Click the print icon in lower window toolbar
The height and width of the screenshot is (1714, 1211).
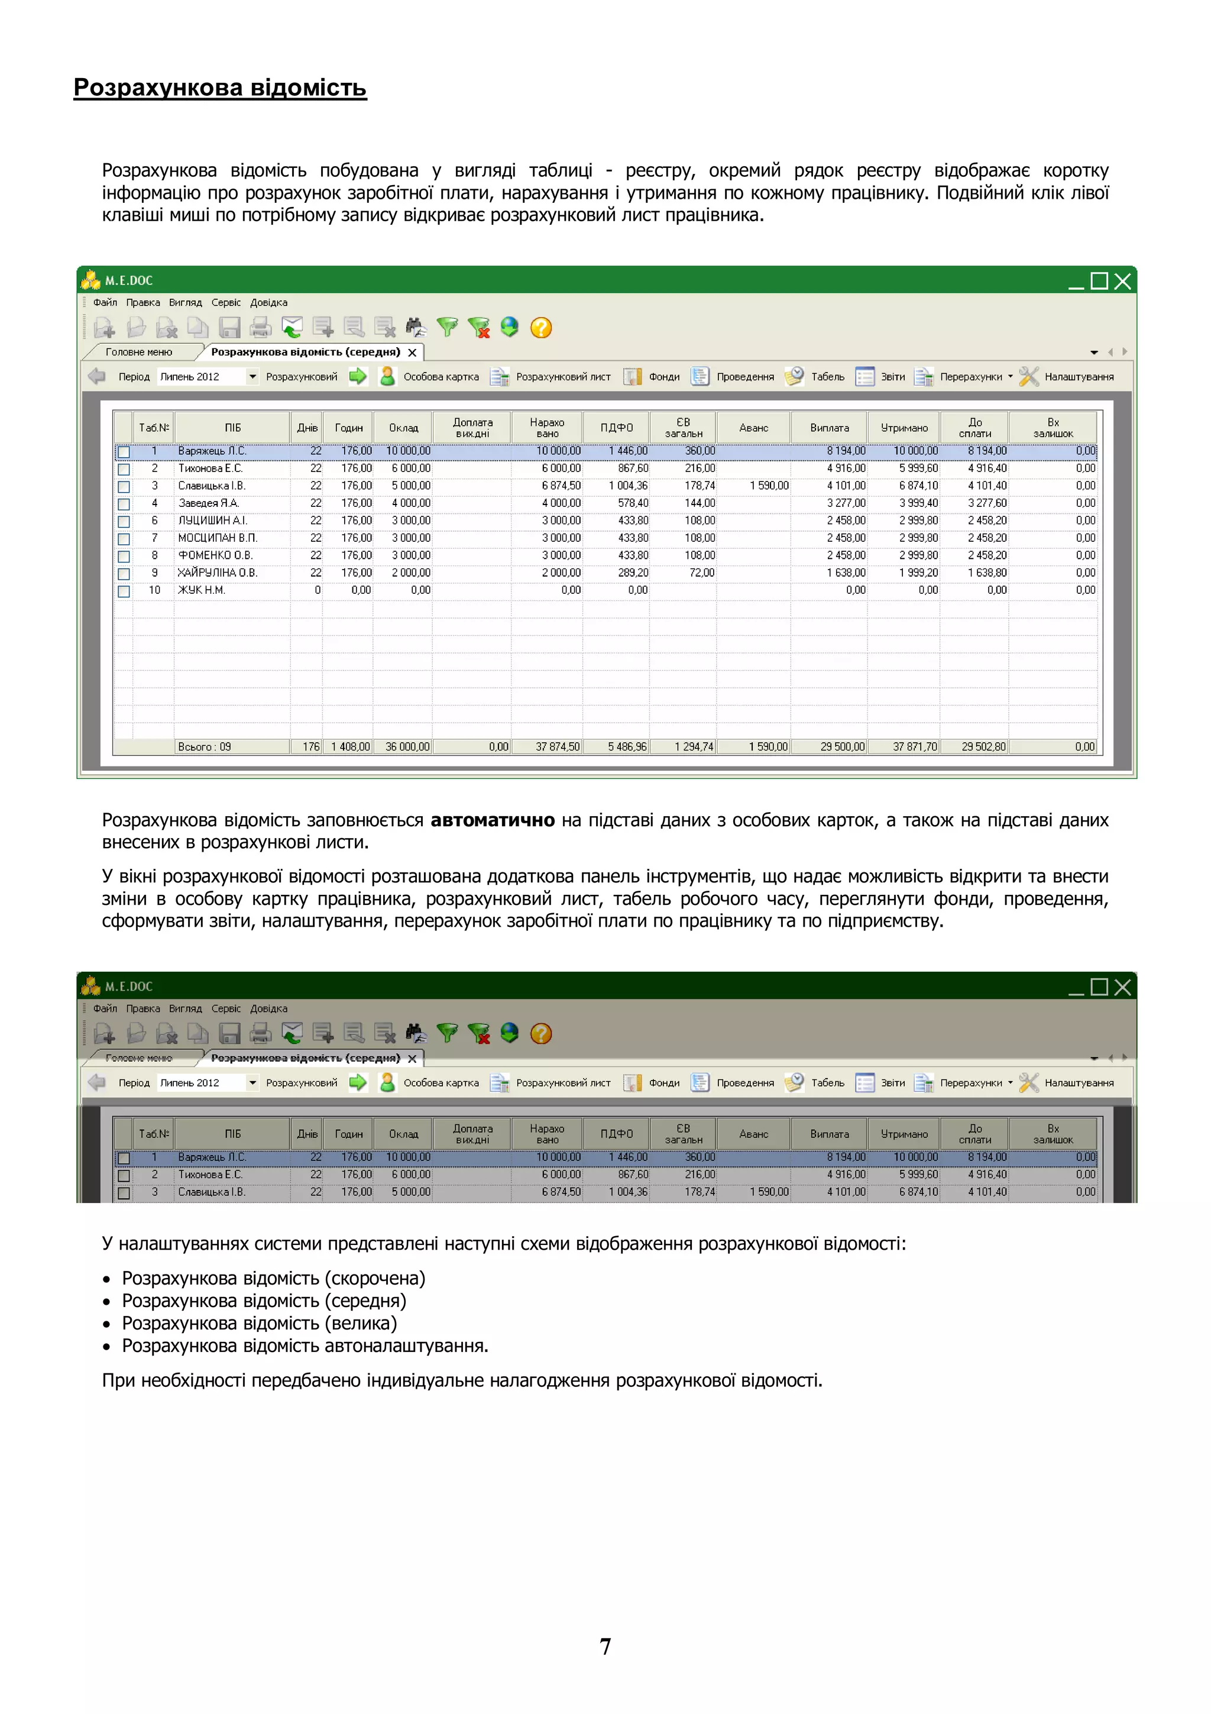260,1033
